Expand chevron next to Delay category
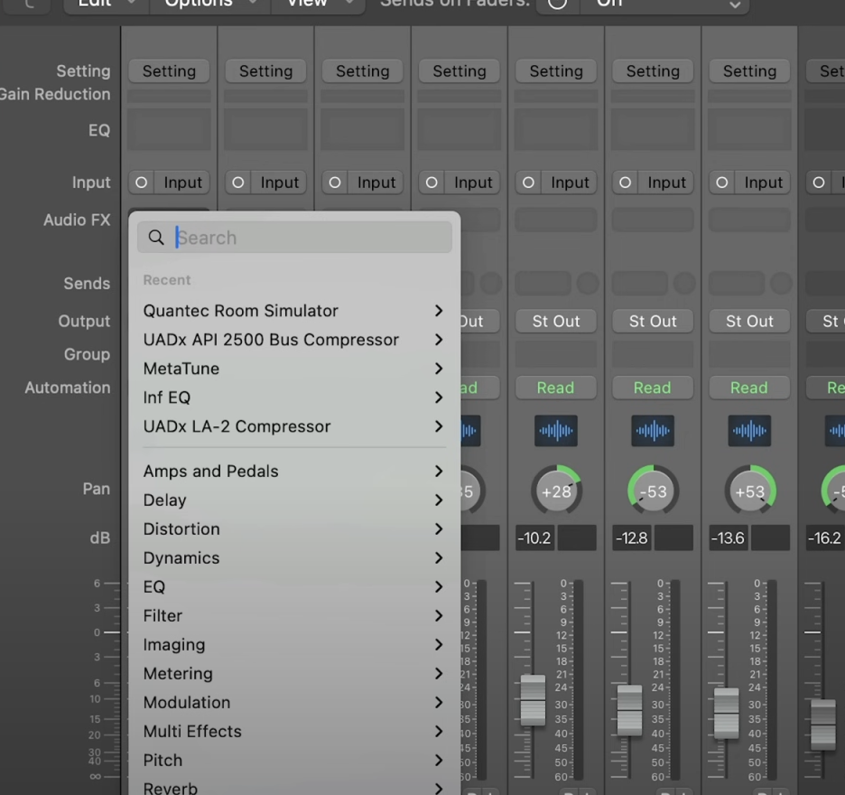This screenshot has width=845, height=795. [x=439, y=500]
